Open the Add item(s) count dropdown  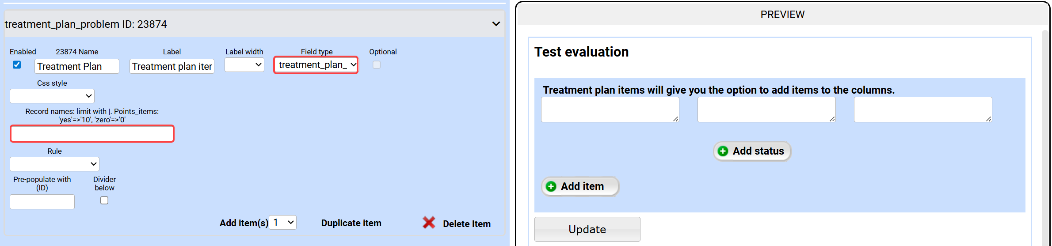283,223
